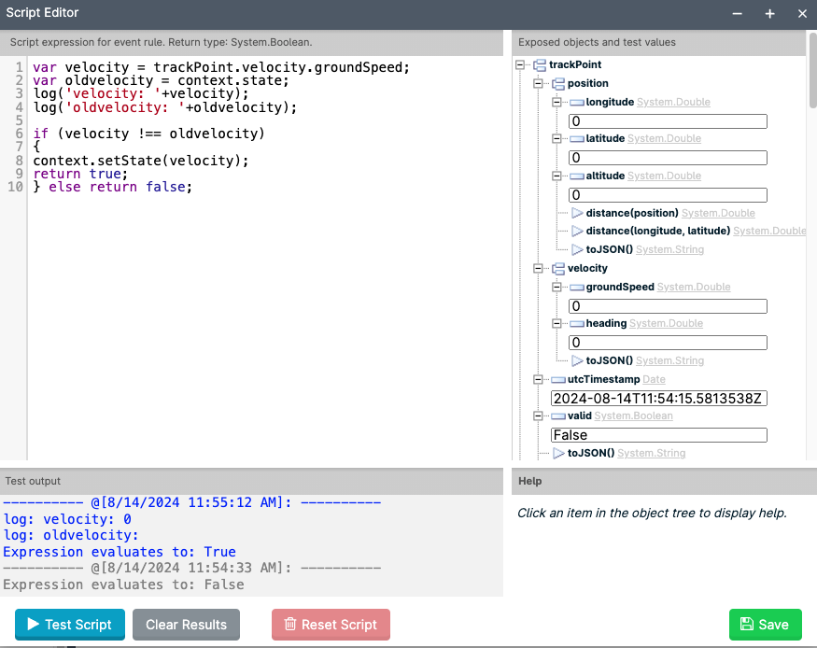817x648 pixels.
Task: Collapse the heading node
Action: click(x=556, y=323)
